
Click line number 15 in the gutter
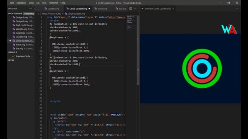41,64
